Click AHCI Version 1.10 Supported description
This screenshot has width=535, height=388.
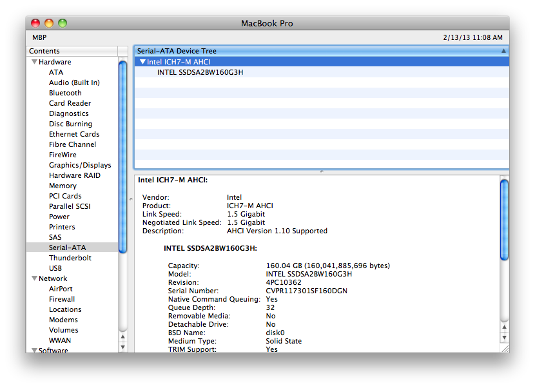point(277,231)
